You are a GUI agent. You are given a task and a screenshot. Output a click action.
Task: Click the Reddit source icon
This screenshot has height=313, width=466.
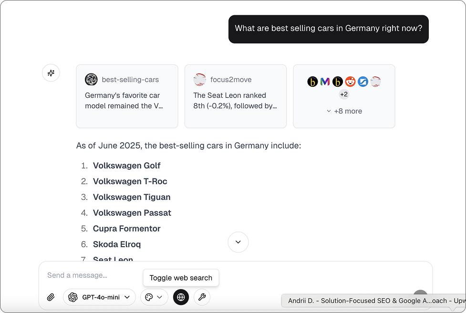[350, 82]
